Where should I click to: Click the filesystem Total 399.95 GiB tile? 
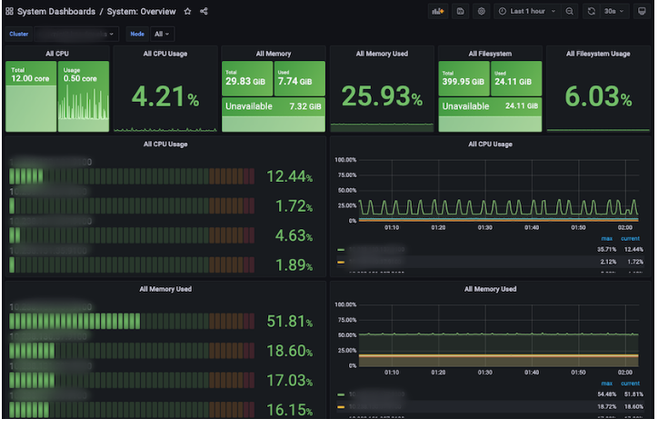[464, 78]
